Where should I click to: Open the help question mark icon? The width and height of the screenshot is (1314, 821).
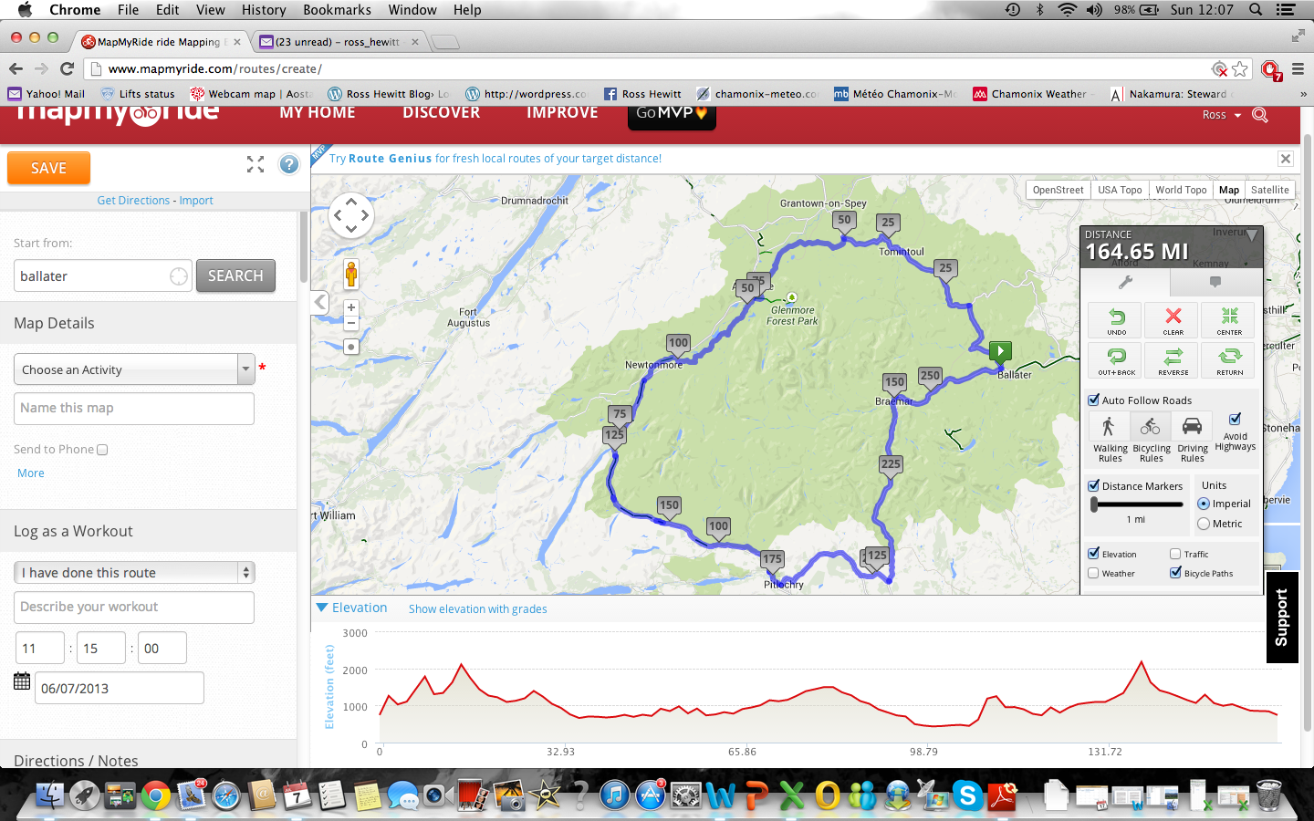coord(289,164)
